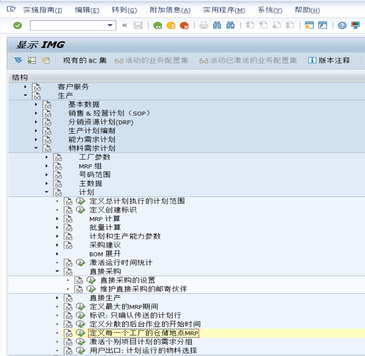The width and height of the screenshot is (365, 356).
Task: Open documentation icon for 定义最大的MRP期间
Action: (x=68, y=307)
